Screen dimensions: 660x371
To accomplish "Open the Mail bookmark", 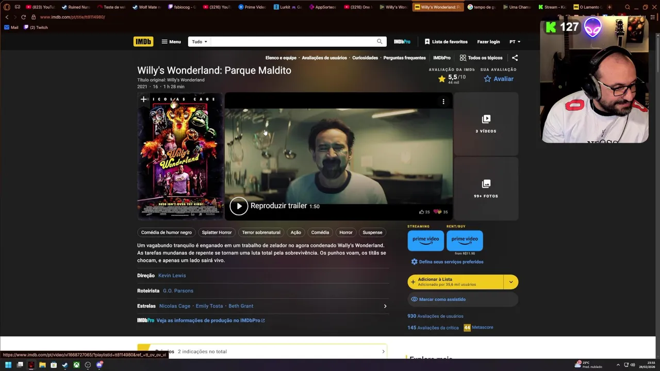I will pyautogui.click(x=11, y=27).
